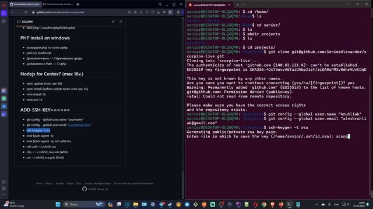Click the browser tab search magnifier icon

pyautogui.click(x=160, y=4)
